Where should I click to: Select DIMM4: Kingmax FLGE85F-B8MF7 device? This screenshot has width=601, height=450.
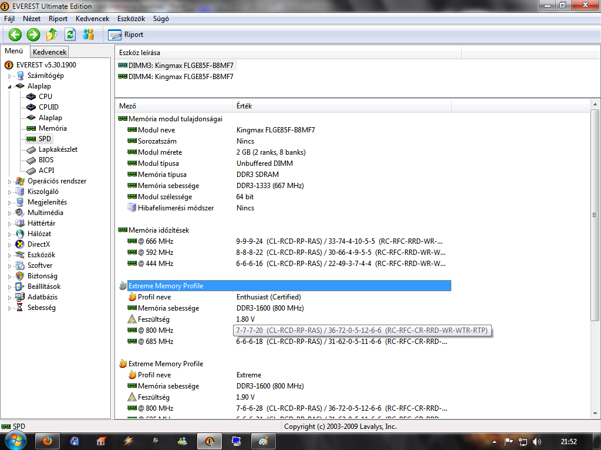tap(181, 77)
